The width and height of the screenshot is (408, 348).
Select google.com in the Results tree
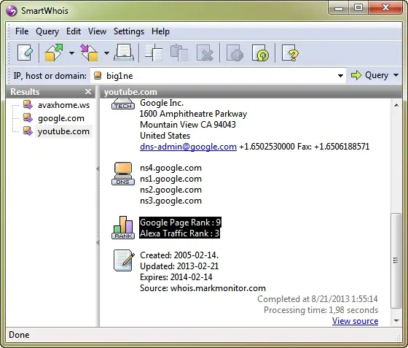tap(61, 118)
